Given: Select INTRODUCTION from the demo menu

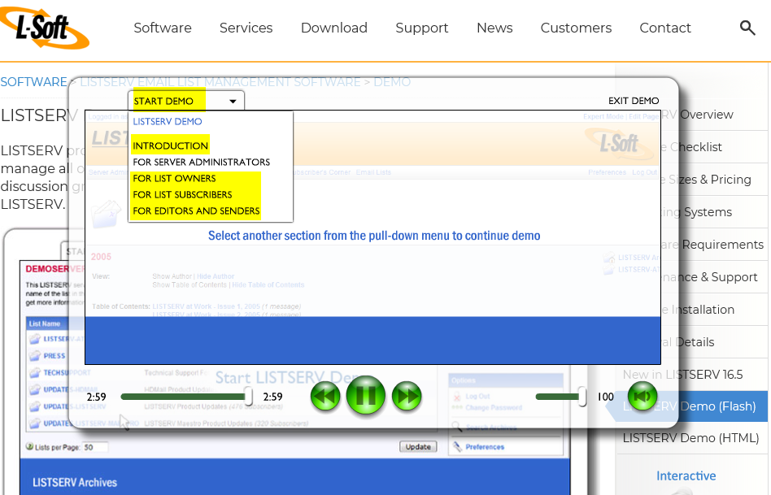Looking at the screenshot, I should (x=170, y=145).
